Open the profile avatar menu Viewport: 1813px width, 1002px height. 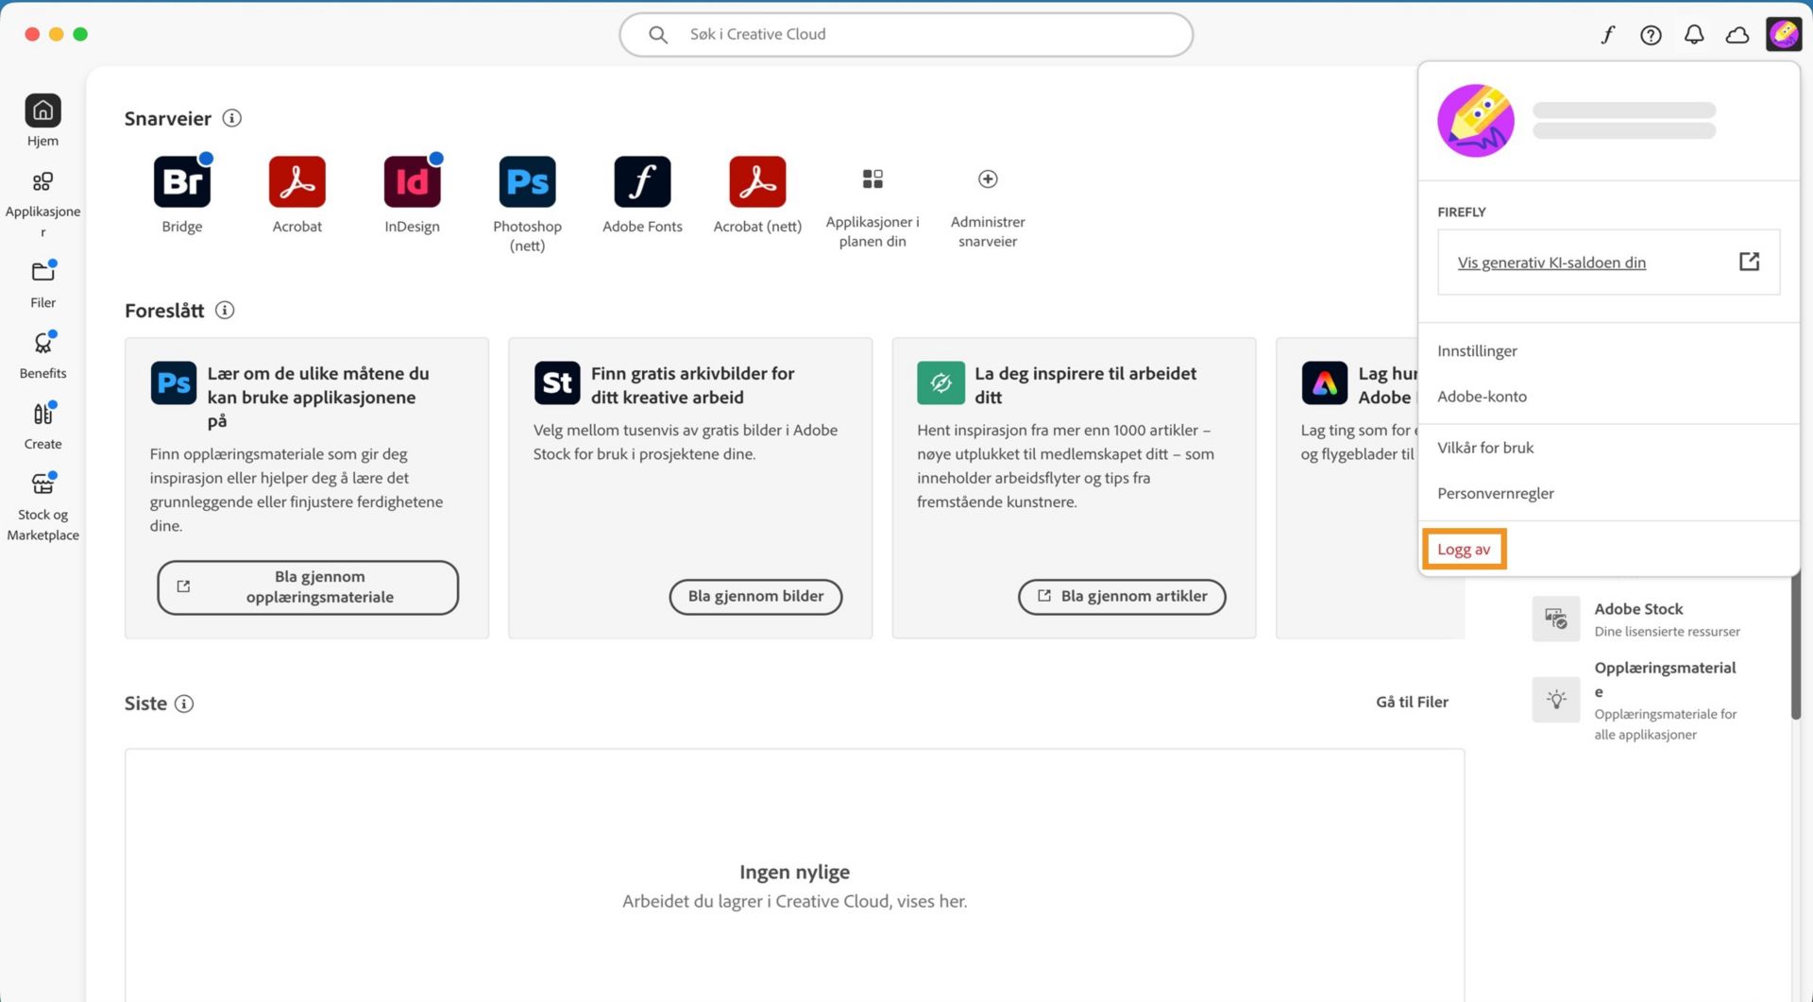tap(1784, 34)
